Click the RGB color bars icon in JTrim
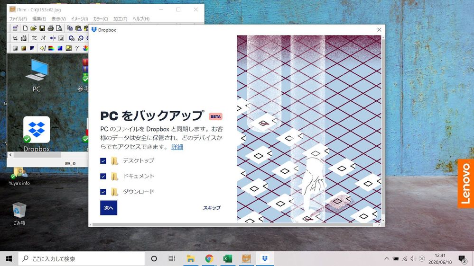The width and height of the screenshot is (474, 266). [x=51, y=48]
